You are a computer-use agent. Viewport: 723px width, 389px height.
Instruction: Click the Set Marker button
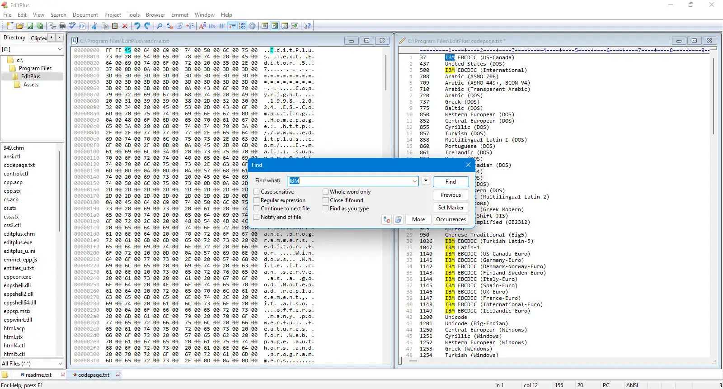(451, 208)
